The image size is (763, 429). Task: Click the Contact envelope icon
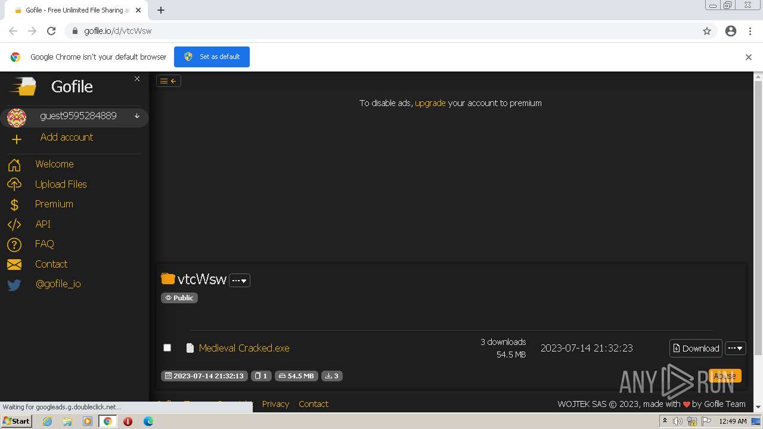(x=14, y=265)
